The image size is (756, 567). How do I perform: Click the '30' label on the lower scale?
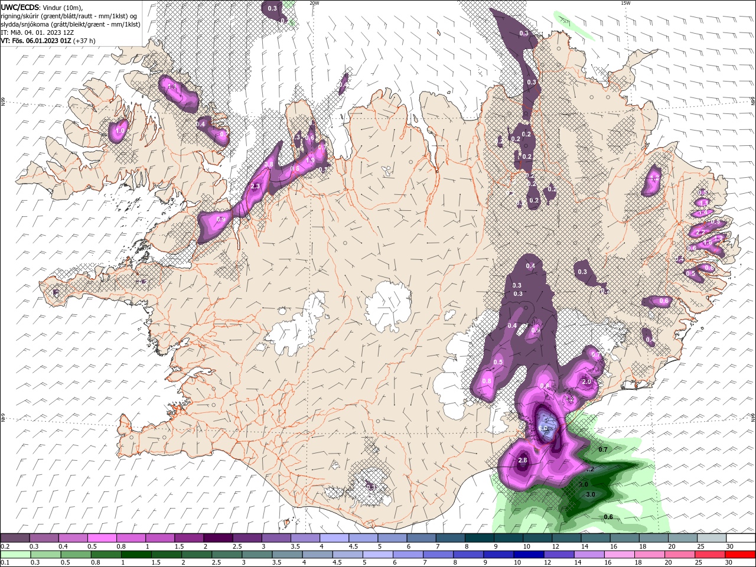pos(728,563)
